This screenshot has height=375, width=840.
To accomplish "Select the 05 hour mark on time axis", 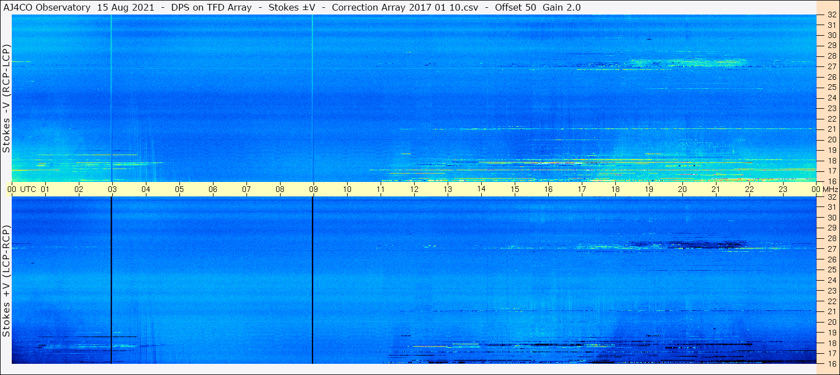I will 179,189.
